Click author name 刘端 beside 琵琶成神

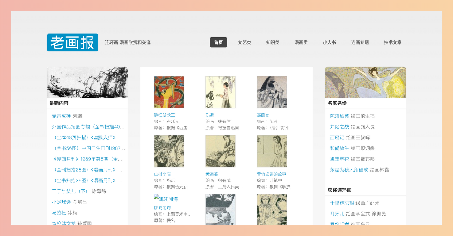coord(77,116)
